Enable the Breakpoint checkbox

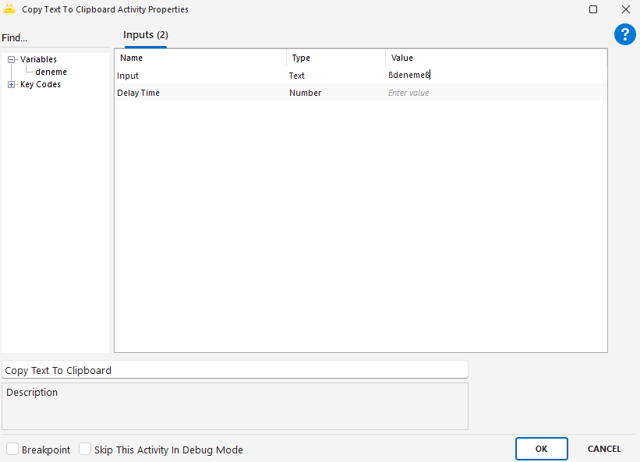(12, 450)
